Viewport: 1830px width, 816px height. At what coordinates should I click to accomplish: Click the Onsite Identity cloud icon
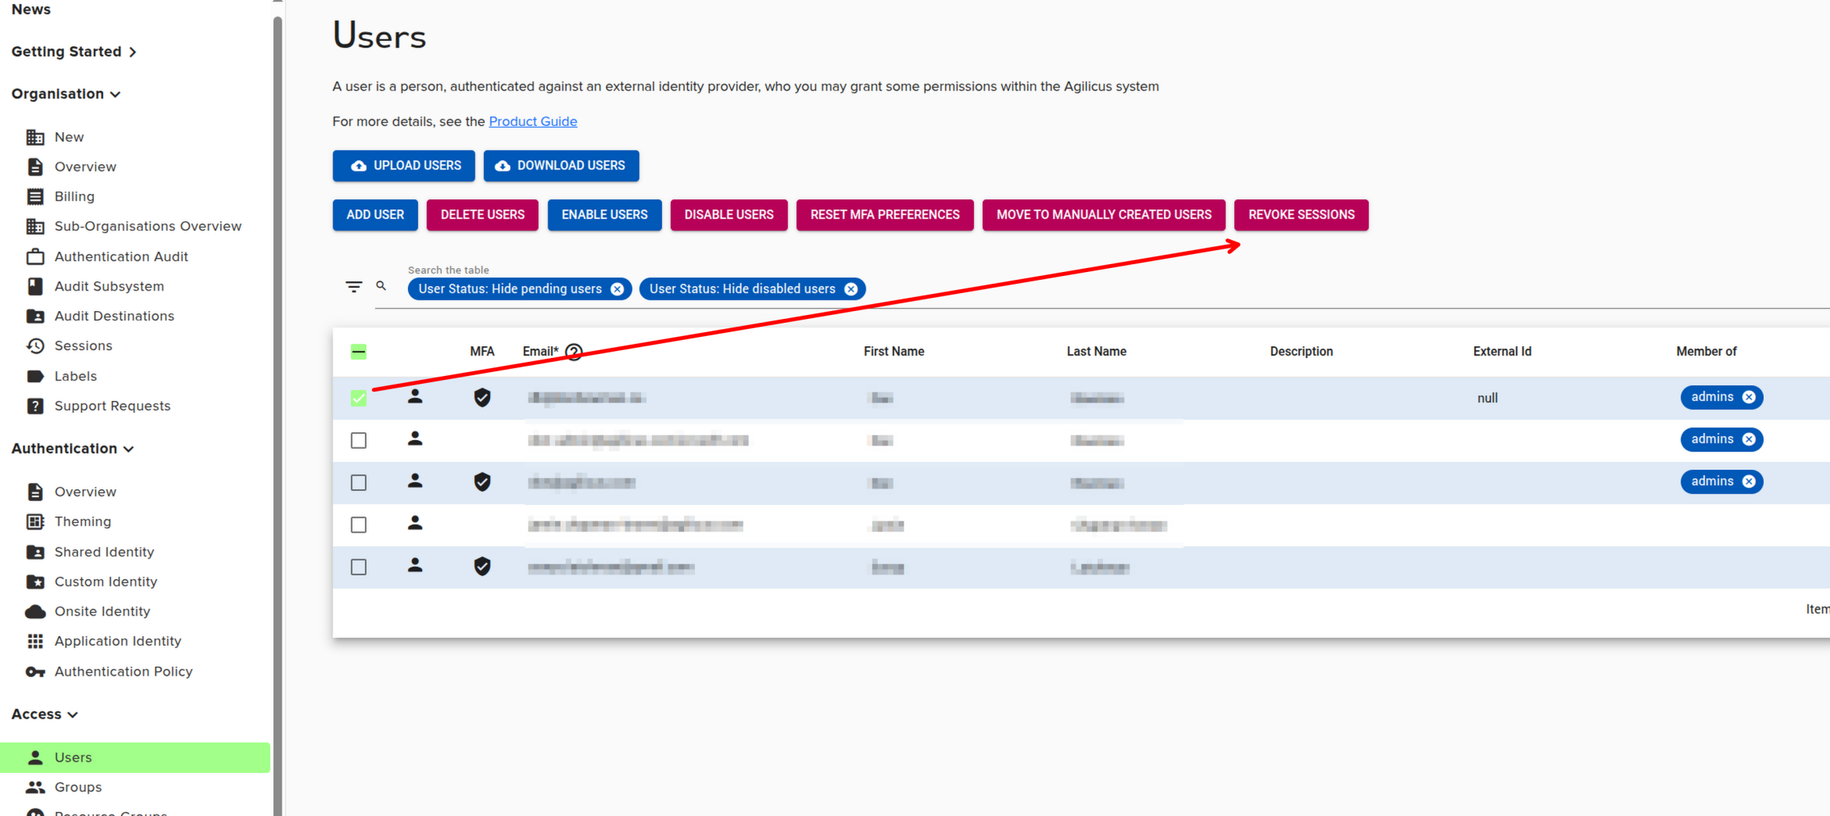pyautogui.click(x=35, y=612)
